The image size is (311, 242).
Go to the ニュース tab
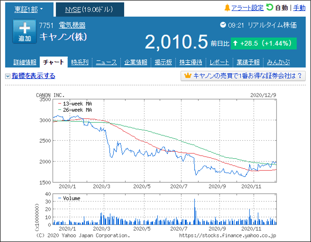point(106,62)
